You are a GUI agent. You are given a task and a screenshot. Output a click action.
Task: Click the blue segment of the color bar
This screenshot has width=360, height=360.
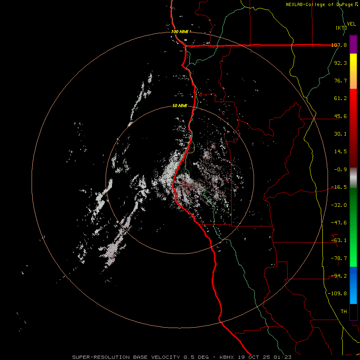point(353,285)
